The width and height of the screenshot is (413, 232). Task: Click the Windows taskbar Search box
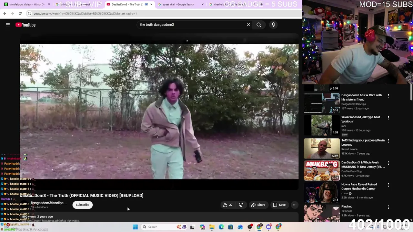[x=164, y=227]
